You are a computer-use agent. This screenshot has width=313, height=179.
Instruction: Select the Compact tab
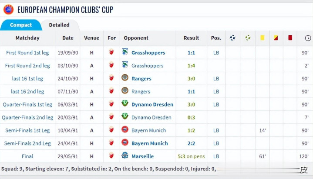coord(21,25)
